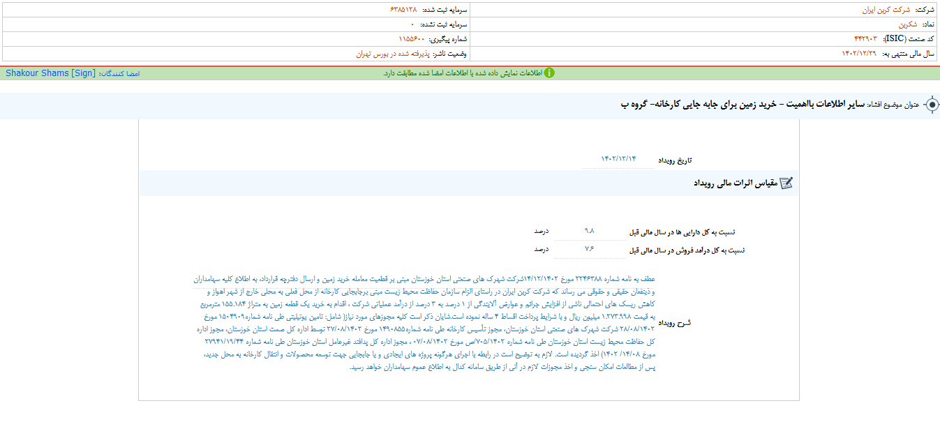Click the green info icon in status bar
Viewport: 940px width, 438px height.
pos(549,73)
